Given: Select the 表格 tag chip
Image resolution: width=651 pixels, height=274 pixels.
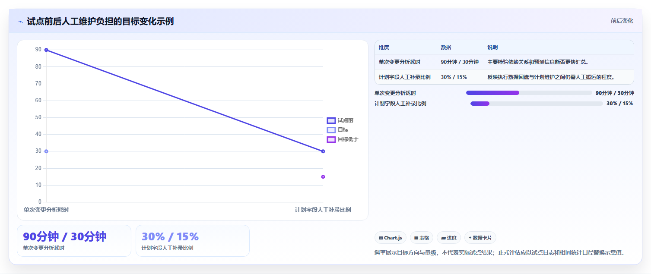Looking at the screenshot, I should pyautogui.click(x=422, y=238).
